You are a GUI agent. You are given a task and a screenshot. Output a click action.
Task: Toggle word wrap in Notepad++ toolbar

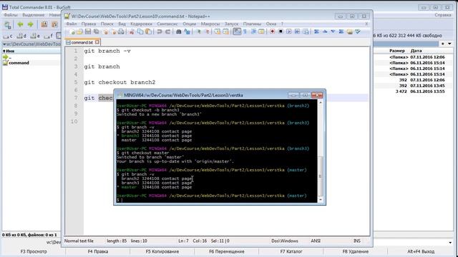tap(237, 31)
